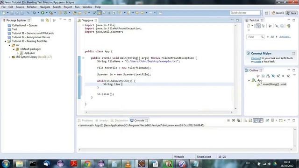
Task: Click the Run green play button
Action: [x=43, y=13]
